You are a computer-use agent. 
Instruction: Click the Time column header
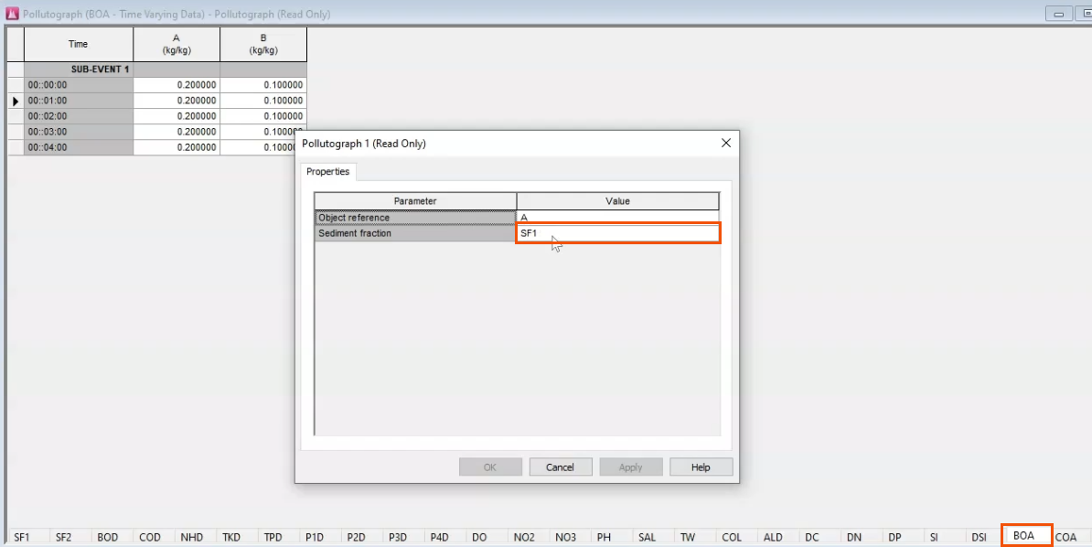pyautogui.click(x=79, y=44)
